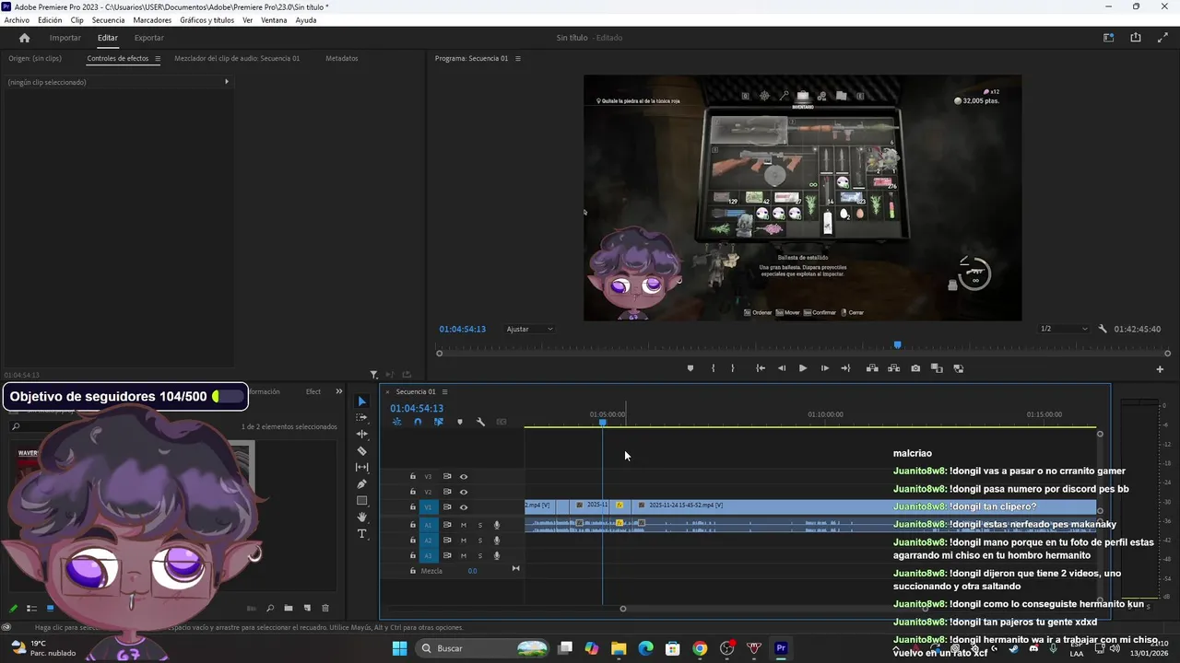Screen dimensions: 1180x663
Task: Open timeline display settings wrench
Action: click(480, 422)
